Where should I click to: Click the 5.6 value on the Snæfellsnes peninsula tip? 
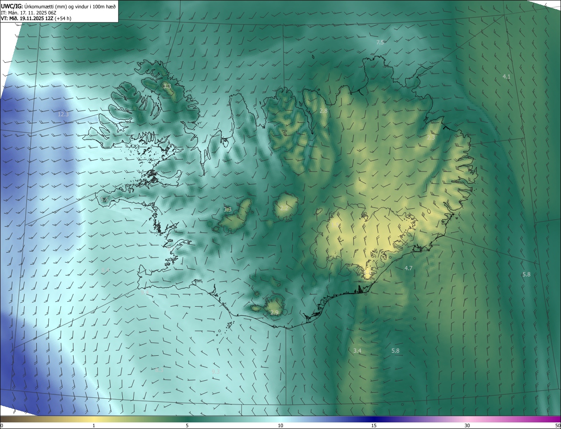104,200
